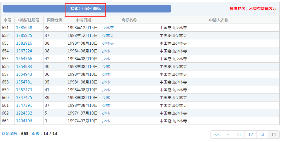Click the 申请日期 column header
Viewport: 283px width, 142px height.
(x=83, y=20)
